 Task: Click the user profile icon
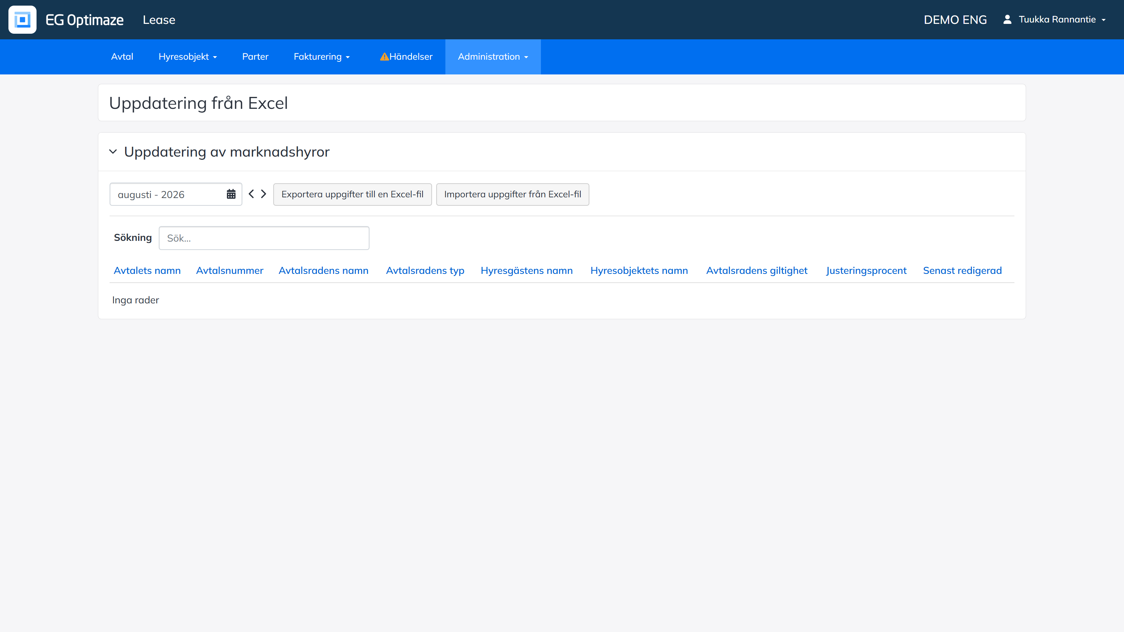[1007, 20]
